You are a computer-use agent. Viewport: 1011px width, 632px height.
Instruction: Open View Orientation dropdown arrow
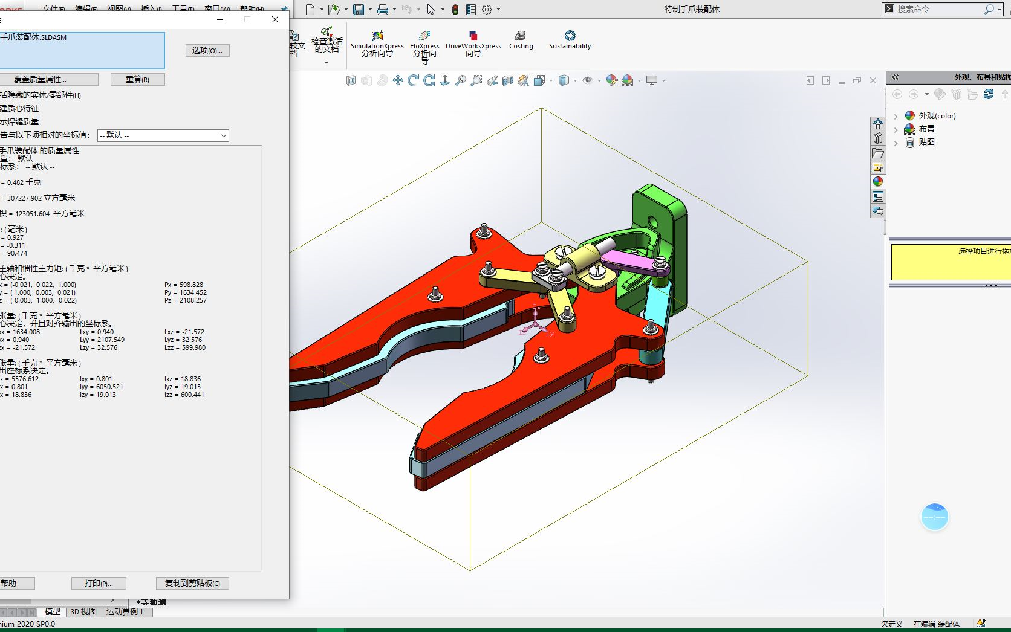coord(551,80)
